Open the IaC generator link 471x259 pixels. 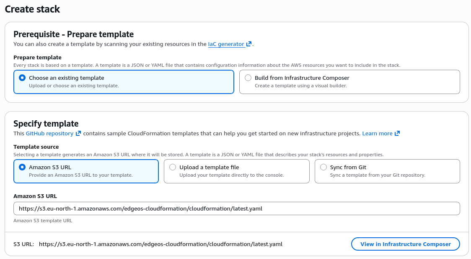[227, 44]
